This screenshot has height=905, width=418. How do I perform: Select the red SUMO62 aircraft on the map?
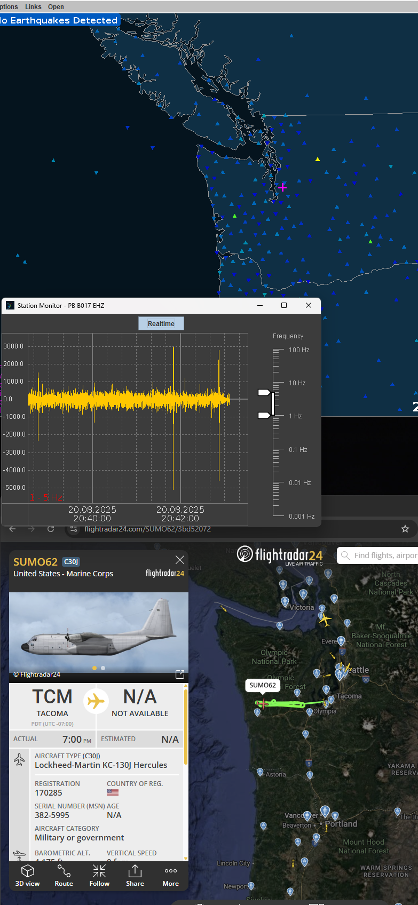(x=262, y=703)
